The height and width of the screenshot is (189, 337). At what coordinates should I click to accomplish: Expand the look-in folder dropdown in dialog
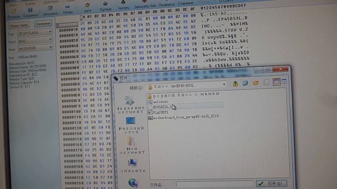point(224,85)
